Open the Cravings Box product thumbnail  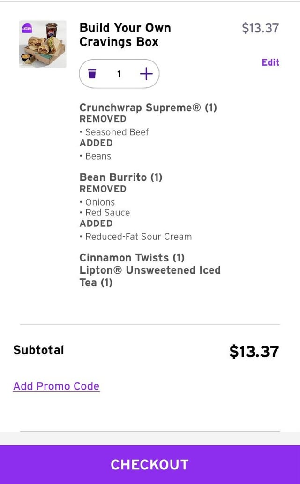(x=43, y=44)
